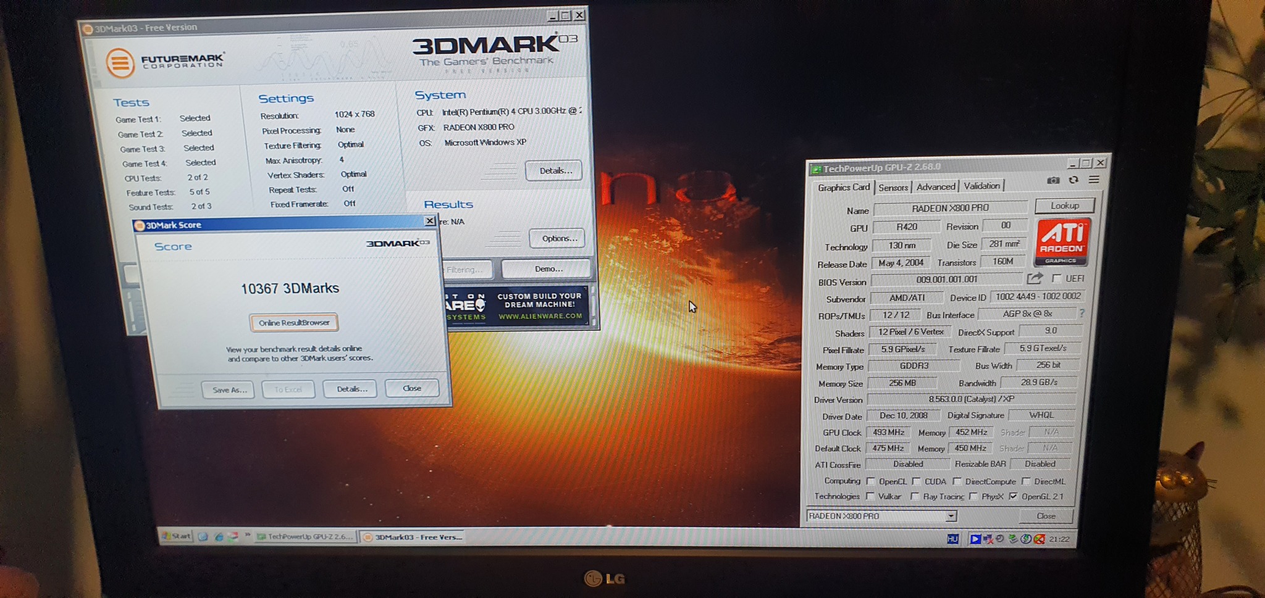Click the BIOS Version field

coord(947,280)
